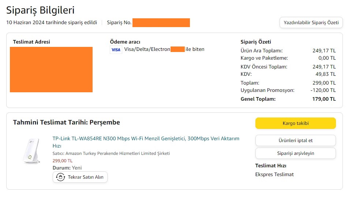Cancel items via Ürünleri iptal et

pyautogui.click(x=295, y=140)
